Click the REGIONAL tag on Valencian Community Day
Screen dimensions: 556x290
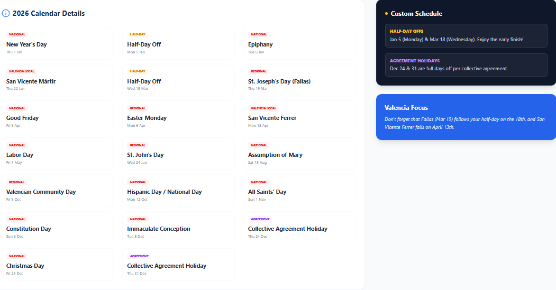tap(17, 182)
